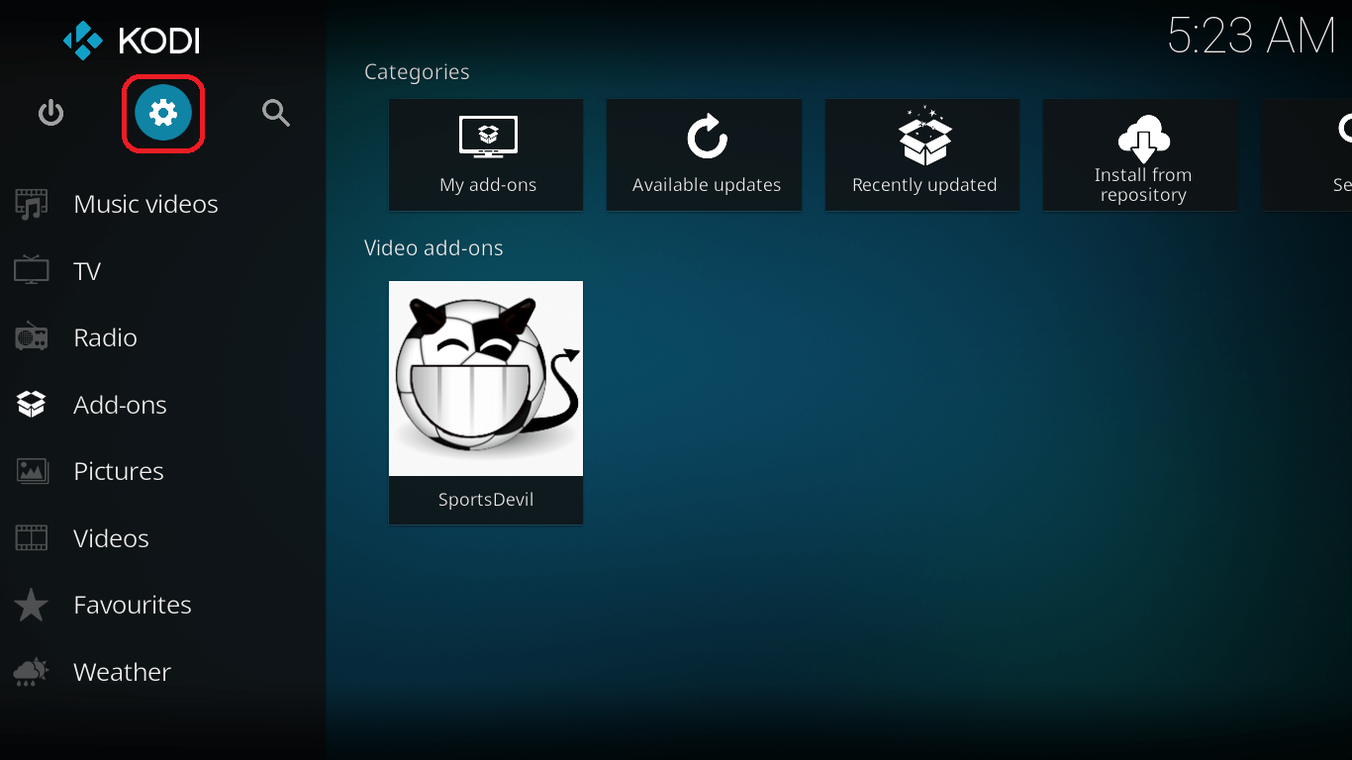Viewport: 1352px width, 760px height.
Task: Click the TV icon in sidebar
Action: coord(32,271)
